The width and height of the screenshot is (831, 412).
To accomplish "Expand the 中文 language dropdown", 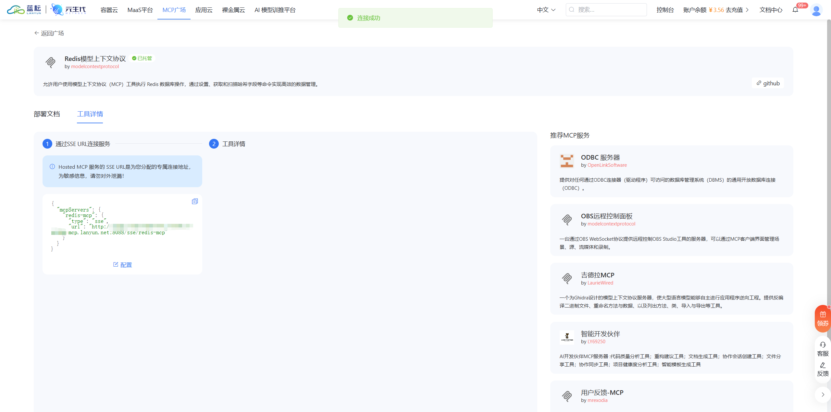I will pyautogui.click(x=546, y=10).
